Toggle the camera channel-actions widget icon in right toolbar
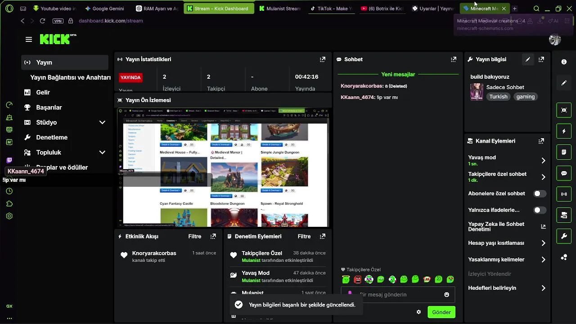Image resolution: width=576 pixels, height=324 pixels. pyautogui.click(x=564, y=215)
